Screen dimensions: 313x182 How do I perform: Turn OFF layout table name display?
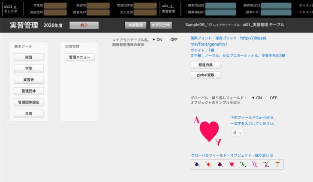click(x=168, y=39)
